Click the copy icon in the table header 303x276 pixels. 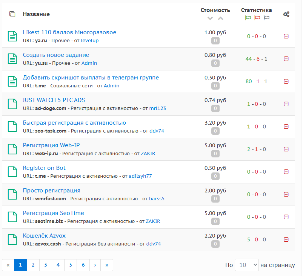pos(12,14)
